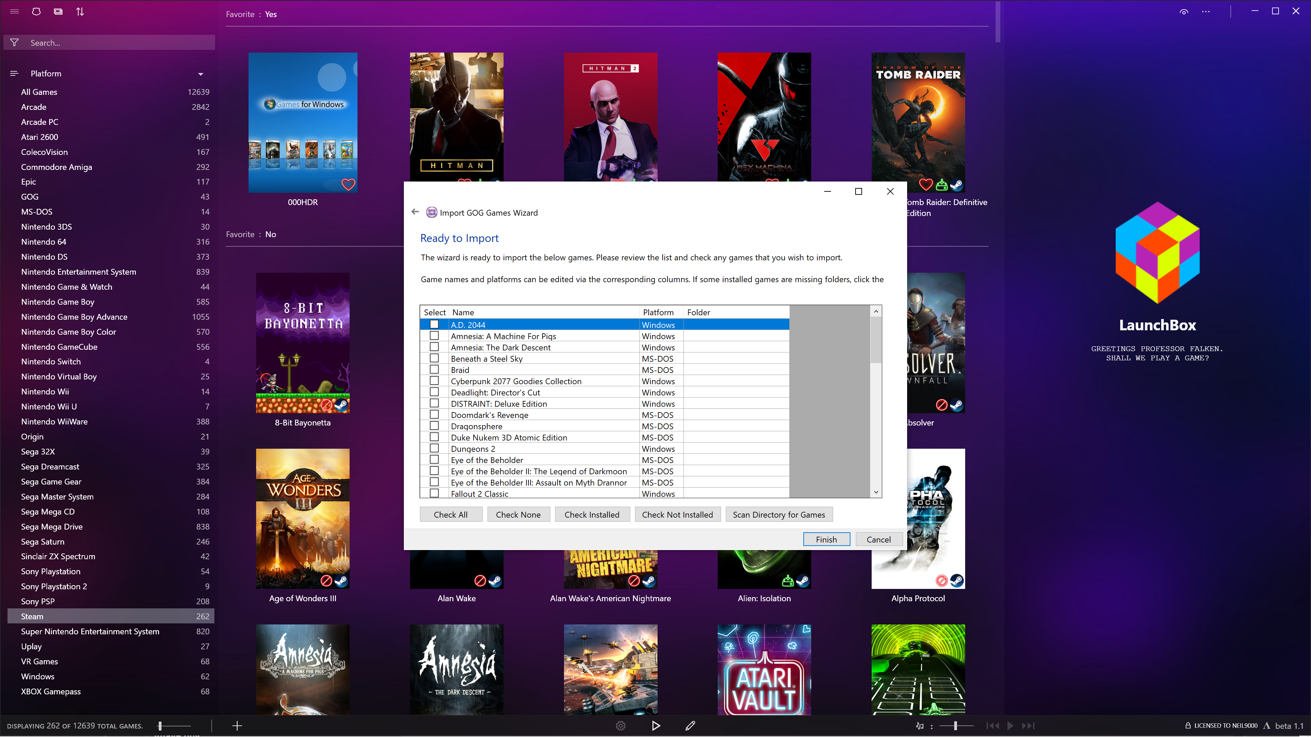This screenshot has width=1311, height=737.
Task: Select Nintendo 64 in the sidebar
Action: click(x=111, y=242)
